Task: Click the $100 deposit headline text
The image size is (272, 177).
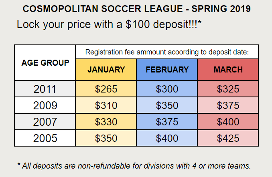Action: (x=109, y=24)
